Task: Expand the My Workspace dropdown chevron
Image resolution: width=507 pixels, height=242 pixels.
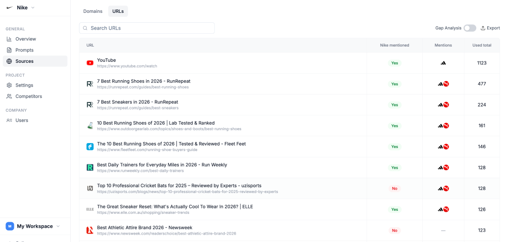Action: click(x=58, y=226)
